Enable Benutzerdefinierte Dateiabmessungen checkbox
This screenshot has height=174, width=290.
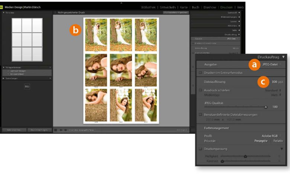click(200, 115)
